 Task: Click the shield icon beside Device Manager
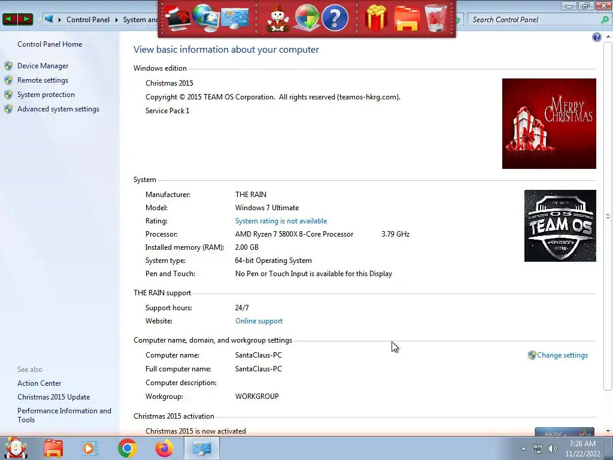[8, 66]
